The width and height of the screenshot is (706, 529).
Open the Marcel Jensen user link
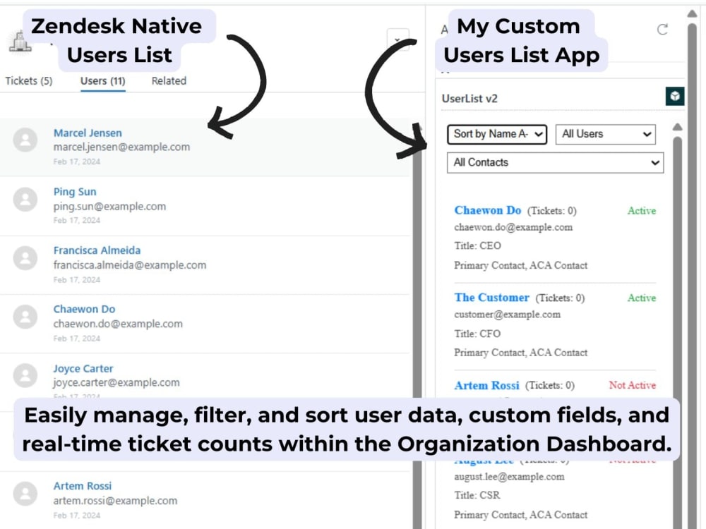tap(88, 133)
